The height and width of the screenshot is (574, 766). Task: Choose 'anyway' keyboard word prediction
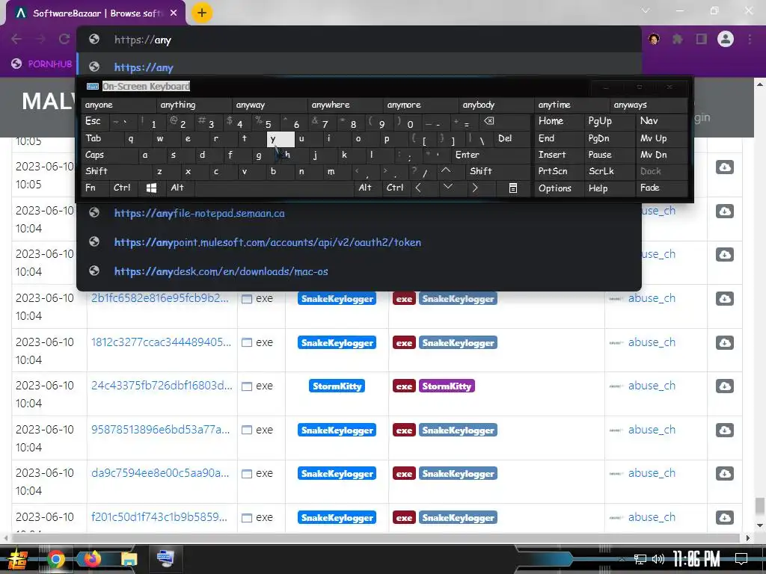(270, 105)
